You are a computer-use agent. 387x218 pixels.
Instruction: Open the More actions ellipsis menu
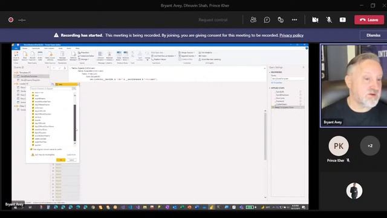tap(294, 20)
